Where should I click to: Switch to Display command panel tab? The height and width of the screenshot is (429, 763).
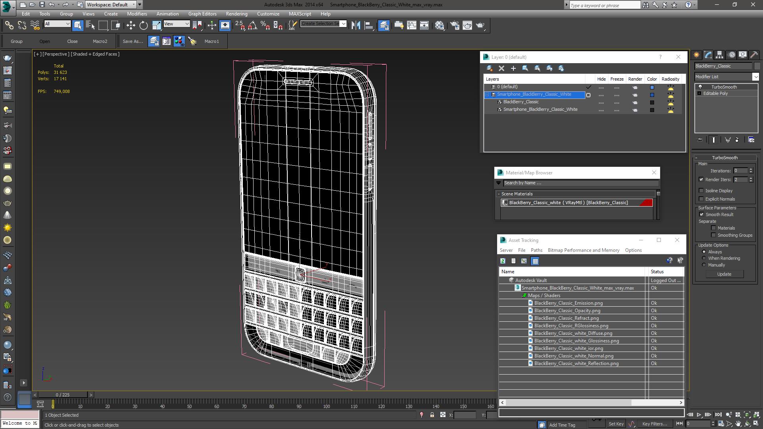[x=742, y=55]
